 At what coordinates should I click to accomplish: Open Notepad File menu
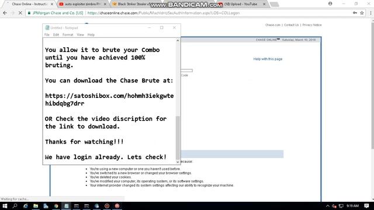(47, 35)
